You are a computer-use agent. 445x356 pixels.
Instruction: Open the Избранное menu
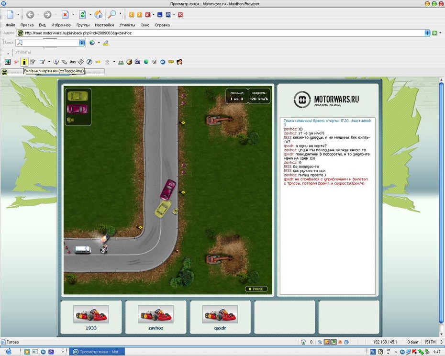click(x=61, y=25)
